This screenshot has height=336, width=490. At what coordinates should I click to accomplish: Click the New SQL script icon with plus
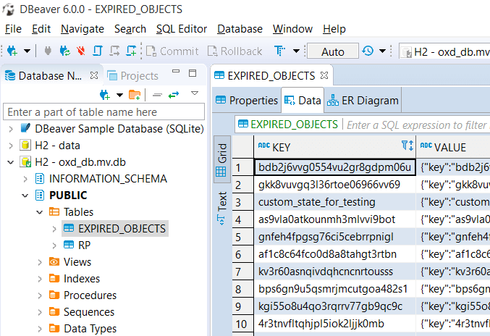(131, 51)
